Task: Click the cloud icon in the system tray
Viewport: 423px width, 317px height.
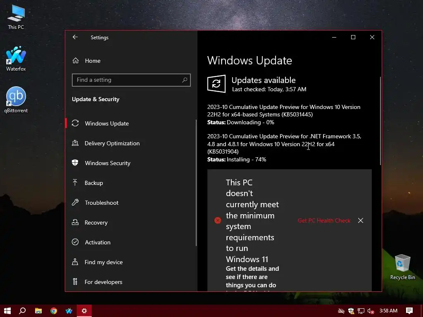Action: tap(341, 311)
